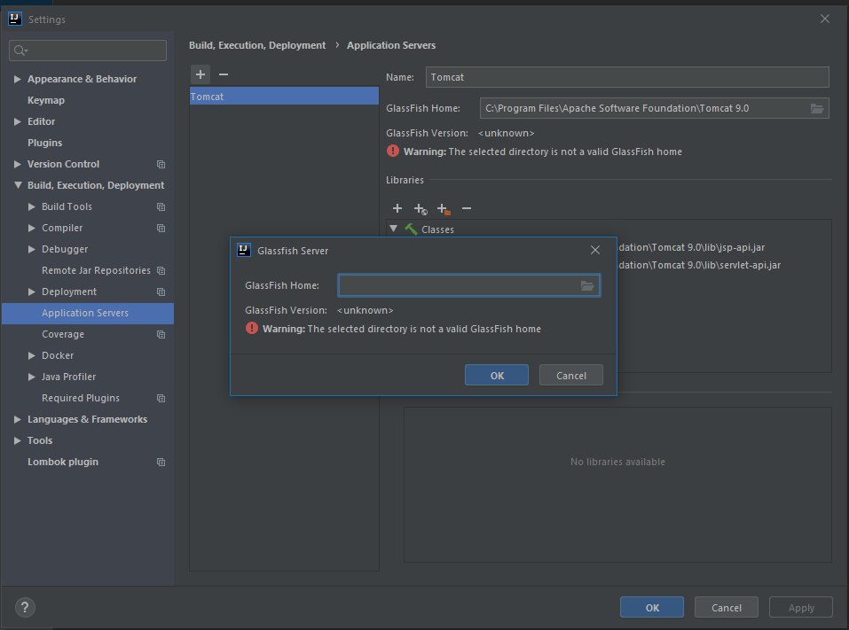This screenshot has height=630, width=849.
Task: Open Plugins settings page
Action: [x=45, y=143]
